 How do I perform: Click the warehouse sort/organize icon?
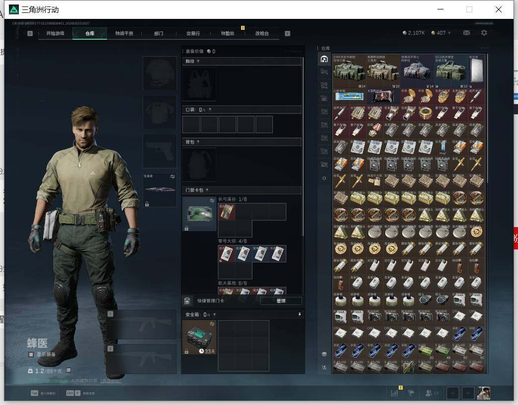[324, 367]
